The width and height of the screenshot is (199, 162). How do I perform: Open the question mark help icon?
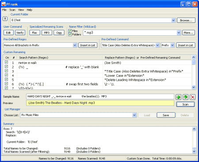click(x=5, y=19)
